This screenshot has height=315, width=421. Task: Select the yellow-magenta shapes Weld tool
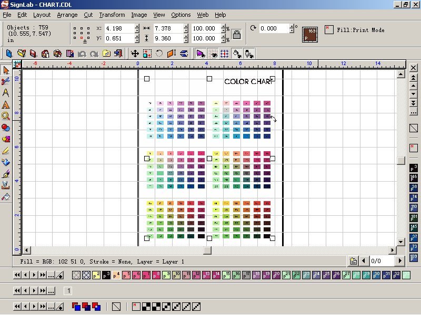coord(6,139)
